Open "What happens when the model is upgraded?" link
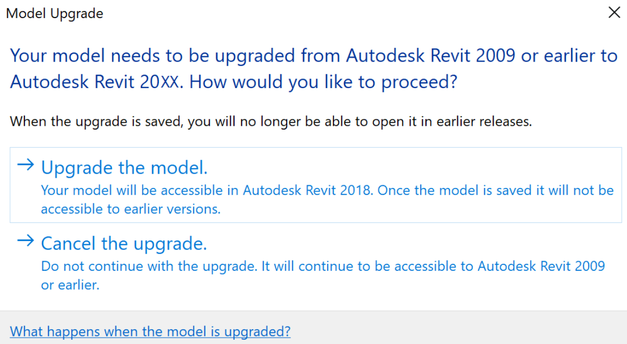 pos(150,332)
